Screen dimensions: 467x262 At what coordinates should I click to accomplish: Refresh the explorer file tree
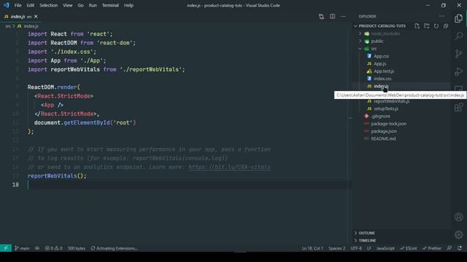(x=436, y=26)
